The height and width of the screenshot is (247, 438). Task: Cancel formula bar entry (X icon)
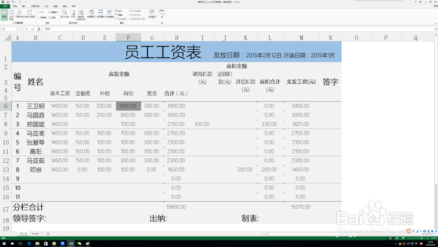coord(27,29)
